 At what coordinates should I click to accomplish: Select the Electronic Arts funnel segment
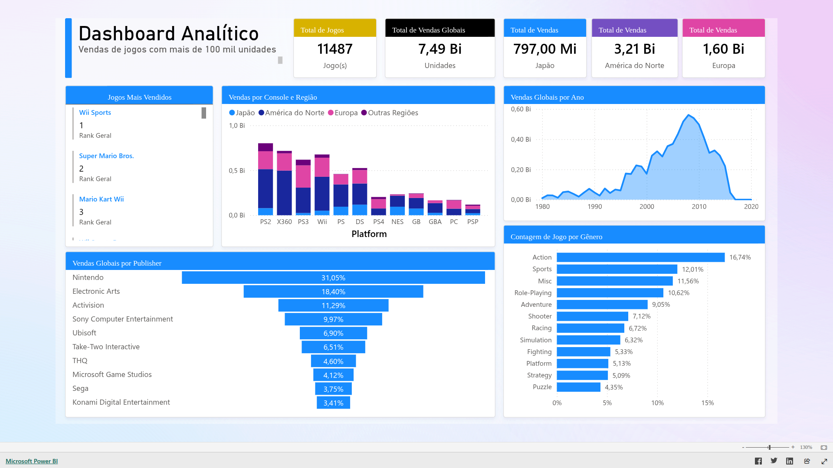(333, 292)
